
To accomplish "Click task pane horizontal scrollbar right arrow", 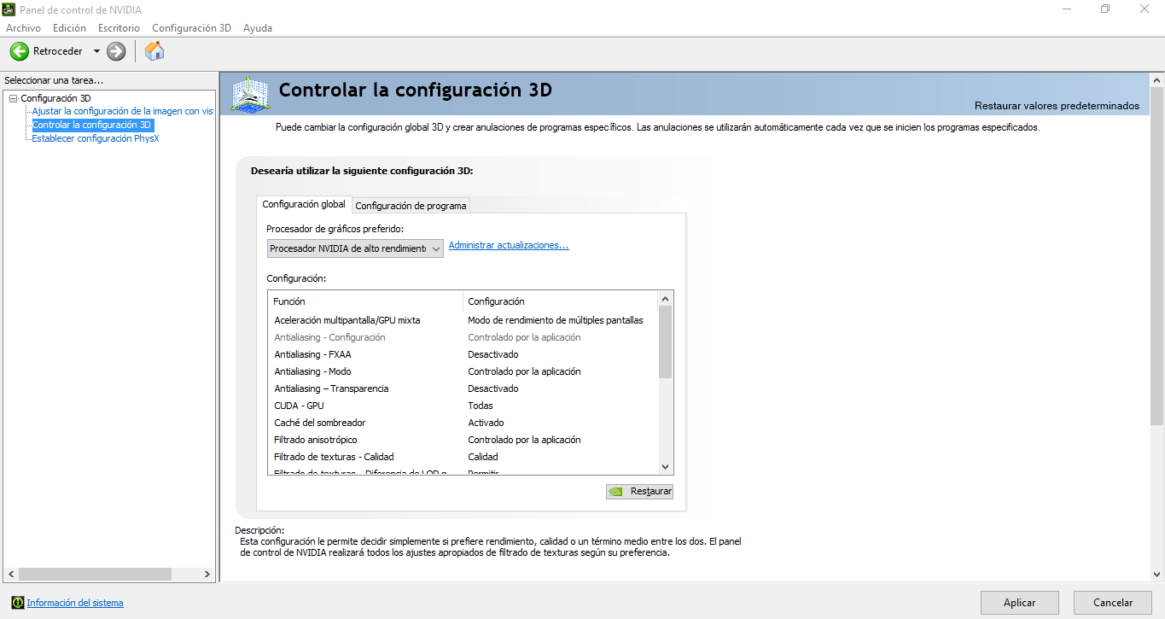I will click(x=207, y=575).
